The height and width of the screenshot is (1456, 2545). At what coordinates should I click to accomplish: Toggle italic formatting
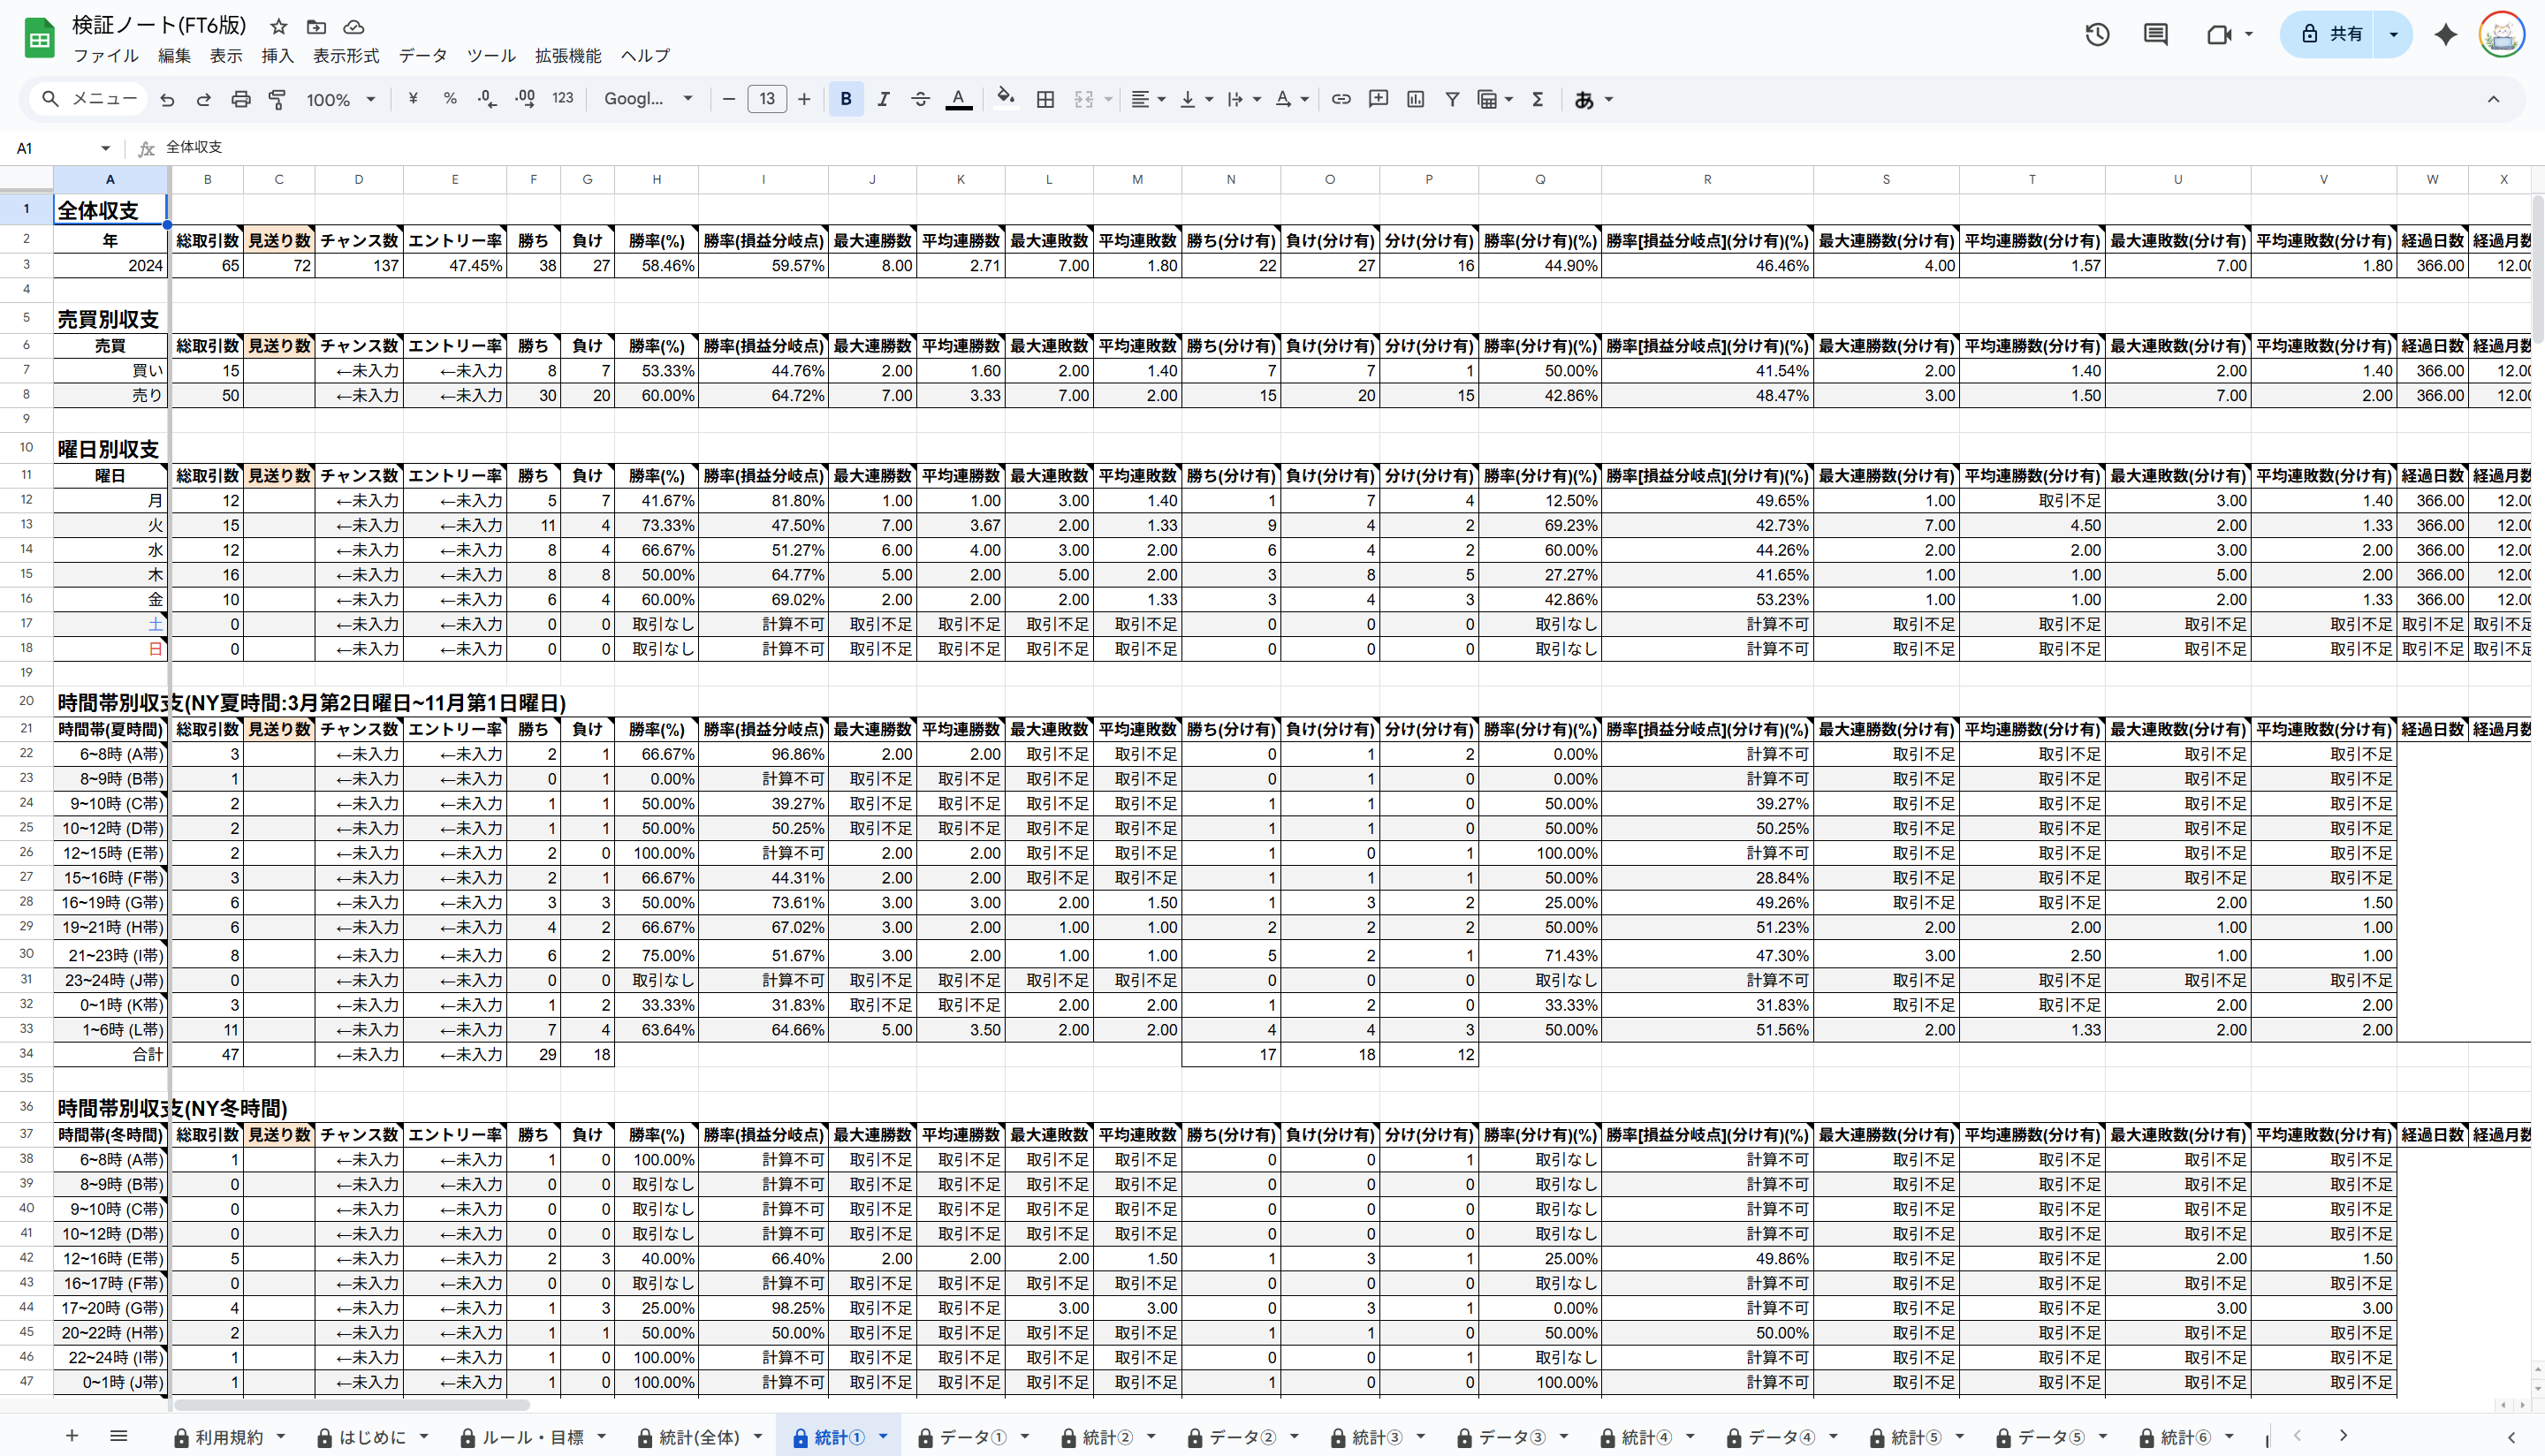coord(883,99)
